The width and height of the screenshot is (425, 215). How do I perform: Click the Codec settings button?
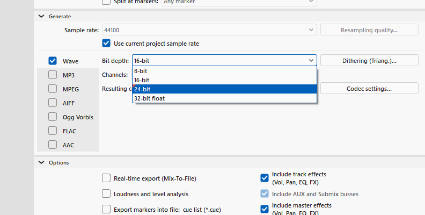coord(369,88)
